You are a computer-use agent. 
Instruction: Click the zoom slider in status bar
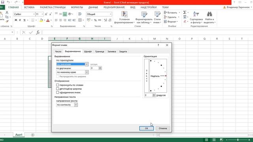click(x=238, y=140)
